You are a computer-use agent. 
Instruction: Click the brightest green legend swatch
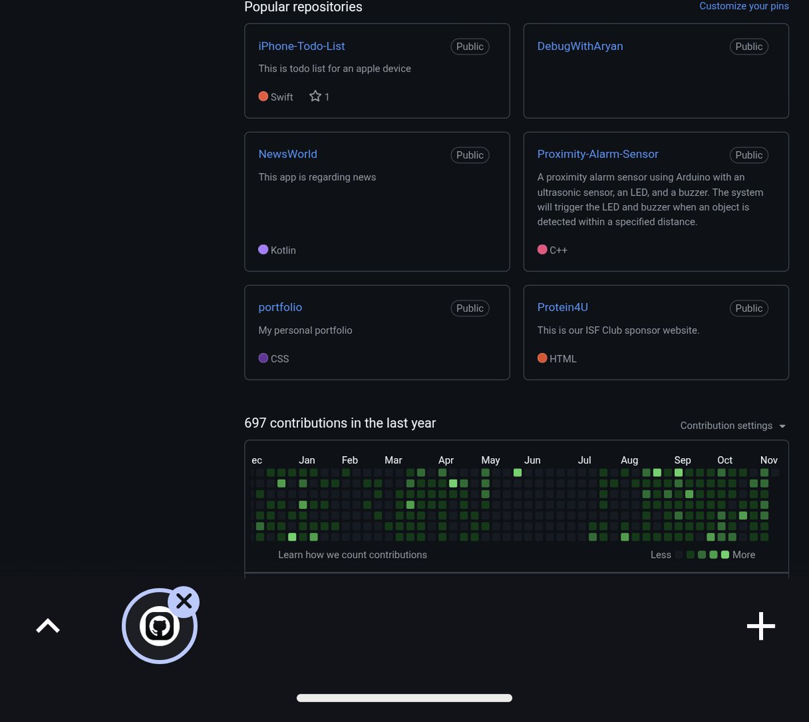[x=725, y=555]
